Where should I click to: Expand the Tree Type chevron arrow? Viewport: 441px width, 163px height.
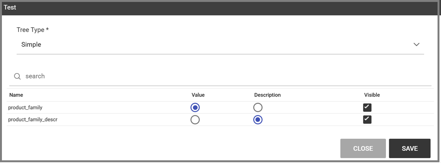pos(416,45)
